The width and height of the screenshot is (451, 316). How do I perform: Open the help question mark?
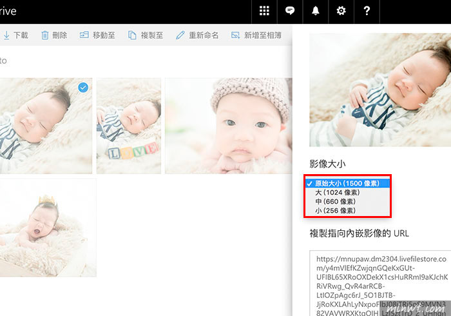367,11
